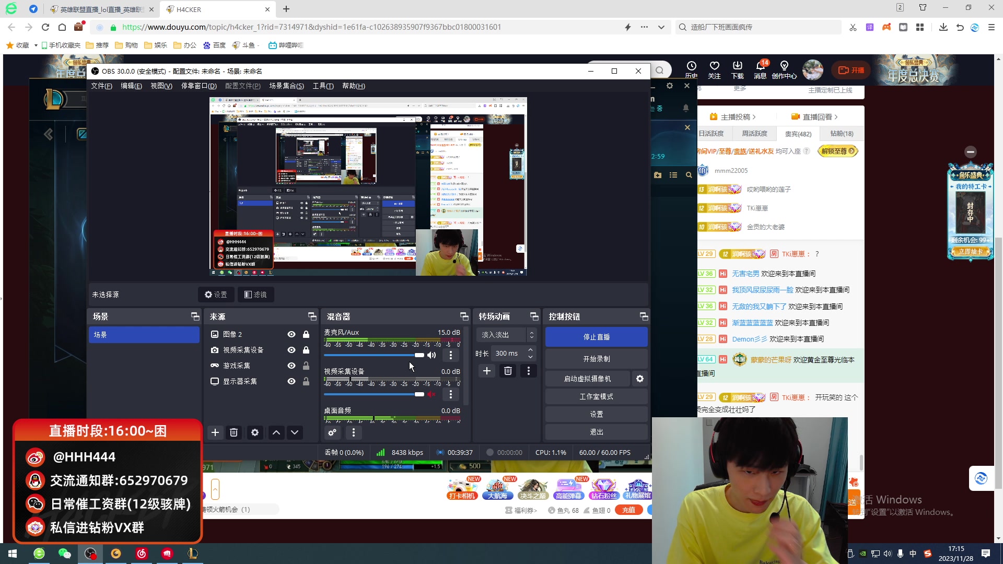Click Douyu search magnifier icon
The image size is (1003, 564).
pyautogui.click(x=660, y=70)
